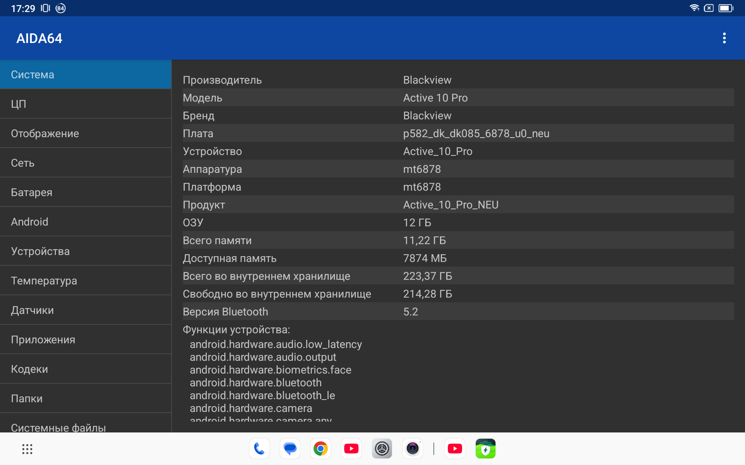Launch the Phone app from dock
Viewport: 745px width, 465px height.
pos(259,449)
